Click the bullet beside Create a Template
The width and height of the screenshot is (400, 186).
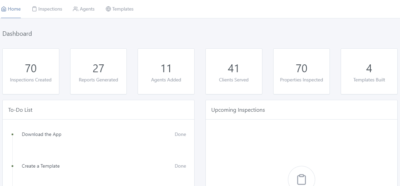tap(13, 166)
